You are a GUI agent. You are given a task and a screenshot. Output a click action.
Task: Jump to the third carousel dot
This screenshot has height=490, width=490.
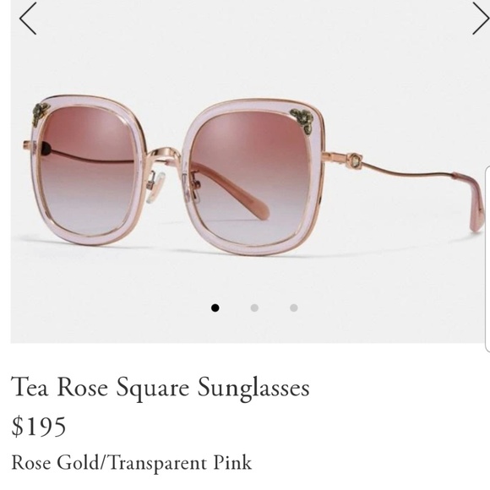[294, 308]
